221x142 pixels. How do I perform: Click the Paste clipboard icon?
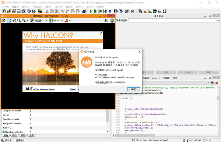tap(57, 11)
